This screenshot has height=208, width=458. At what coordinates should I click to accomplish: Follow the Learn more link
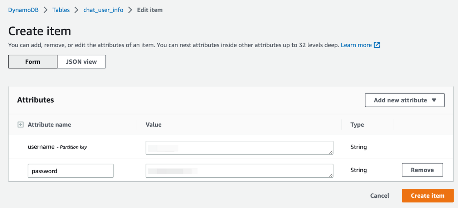click(356, 45)
